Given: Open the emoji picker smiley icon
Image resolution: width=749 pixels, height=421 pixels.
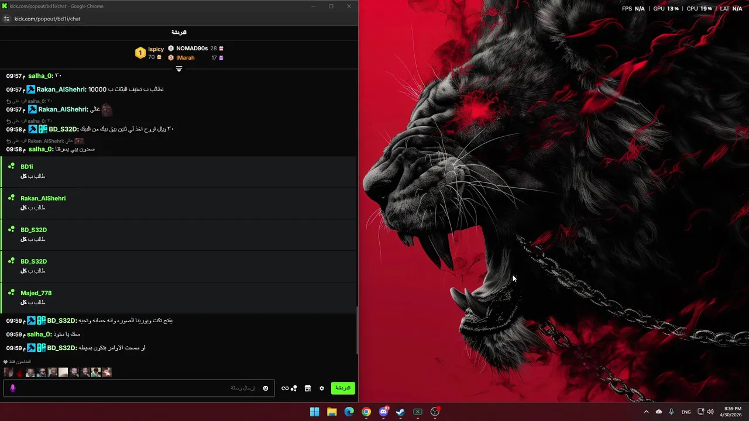Looking at the screenshot, I should (266, 388).
